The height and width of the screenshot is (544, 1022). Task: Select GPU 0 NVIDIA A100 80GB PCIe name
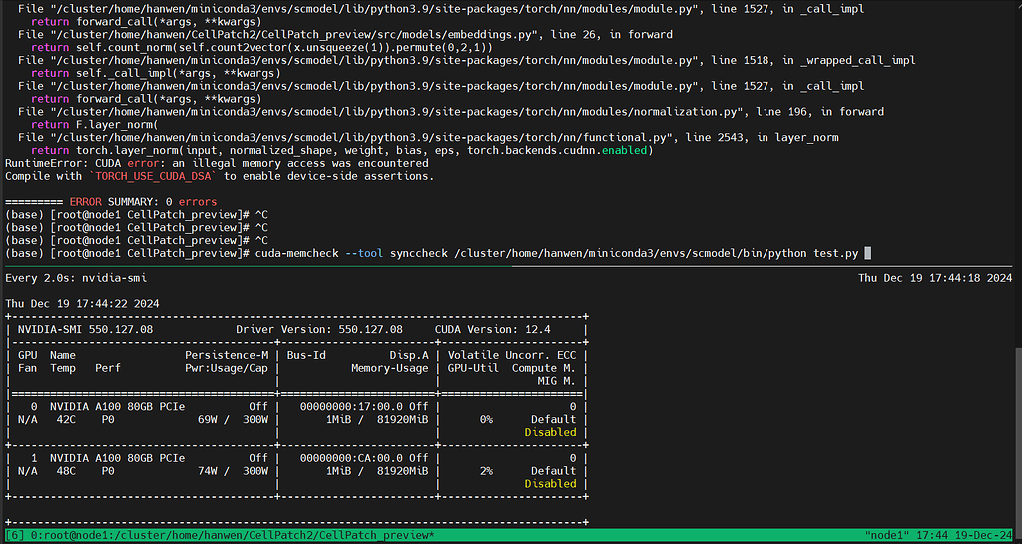click(x=117, y=407)
